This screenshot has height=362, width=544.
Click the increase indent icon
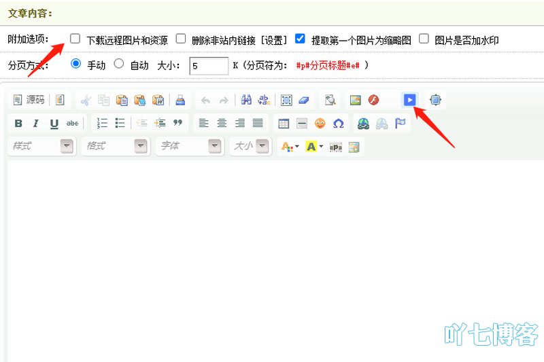[x=160, y=123]
